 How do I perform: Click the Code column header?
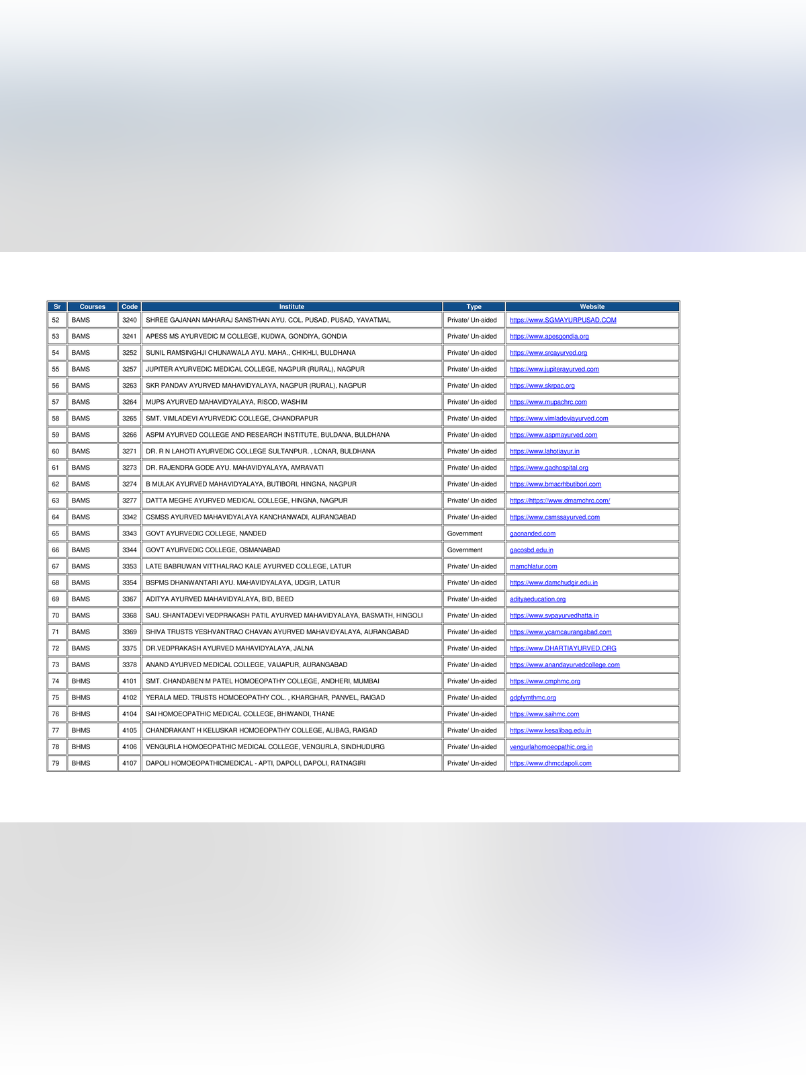pos(130,306)
